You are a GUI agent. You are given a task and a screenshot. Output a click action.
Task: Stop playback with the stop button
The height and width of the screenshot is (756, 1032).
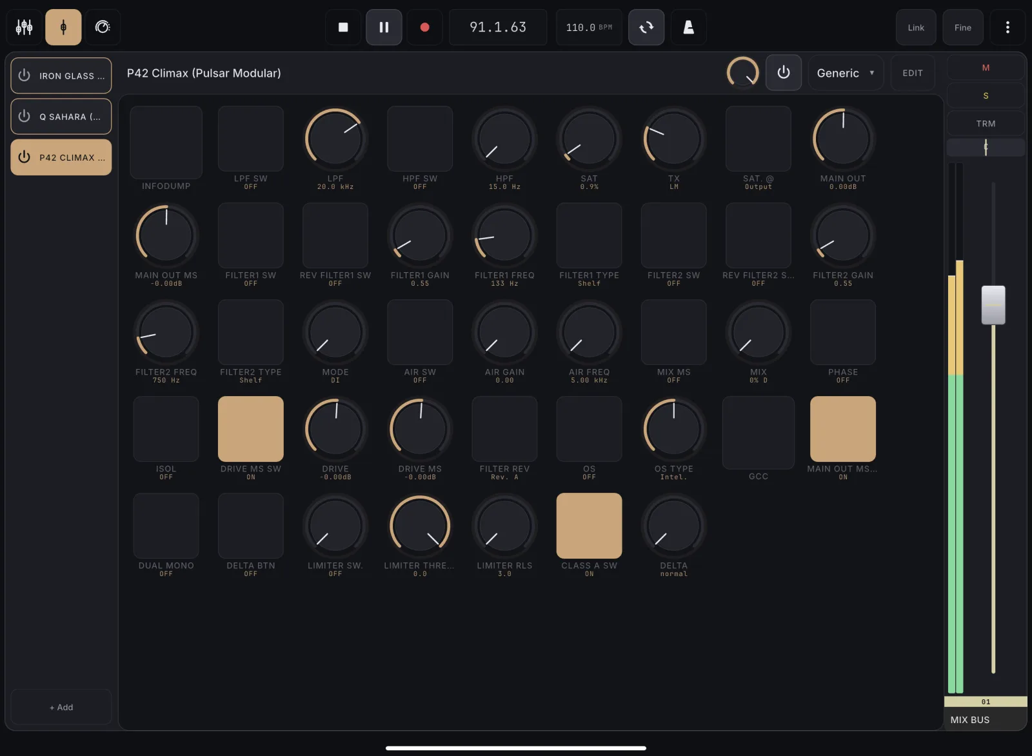(343, 27)
